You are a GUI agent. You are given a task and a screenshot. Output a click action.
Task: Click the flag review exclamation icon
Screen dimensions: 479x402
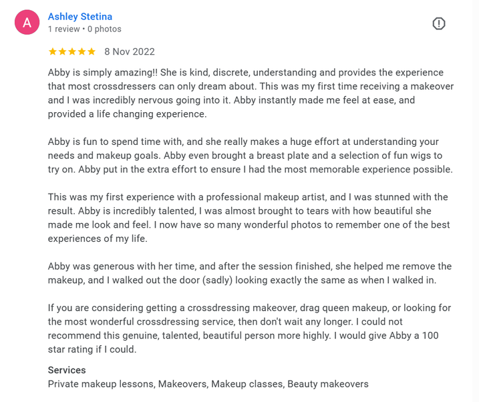[439, 23]
